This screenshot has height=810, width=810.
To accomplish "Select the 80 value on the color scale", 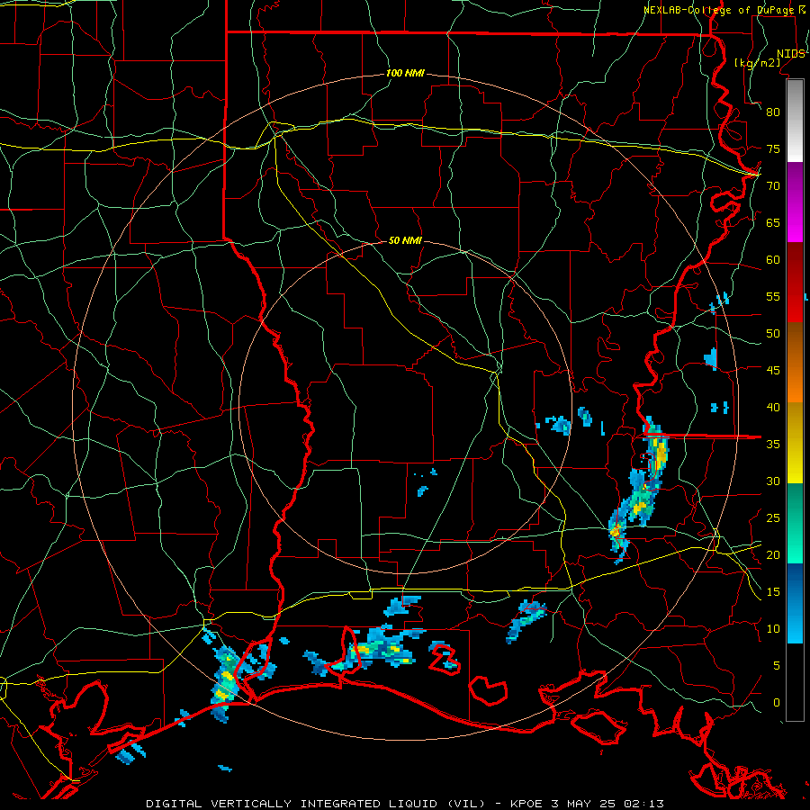I will 773,112.
